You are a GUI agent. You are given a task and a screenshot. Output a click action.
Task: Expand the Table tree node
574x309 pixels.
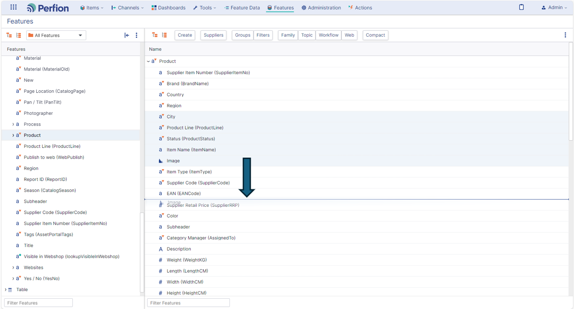pyautogui.click(x=5, y=290)
